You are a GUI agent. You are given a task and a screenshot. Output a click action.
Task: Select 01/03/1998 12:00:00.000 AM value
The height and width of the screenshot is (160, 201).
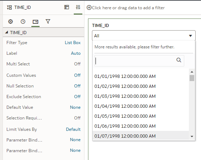point(125,96)
